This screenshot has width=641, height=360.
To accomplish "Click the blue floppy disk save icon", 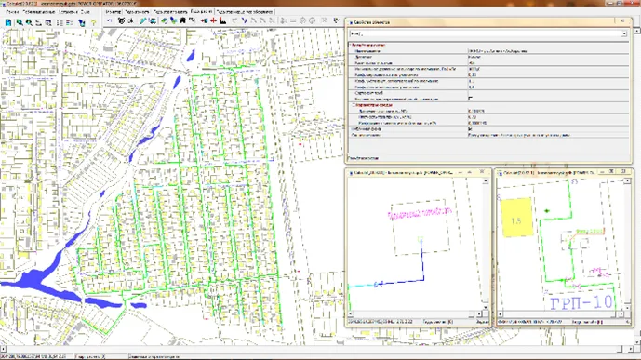I will 8,23.
